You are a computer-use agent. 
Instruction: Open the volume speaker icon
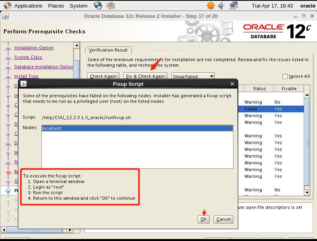pos(222,6)
